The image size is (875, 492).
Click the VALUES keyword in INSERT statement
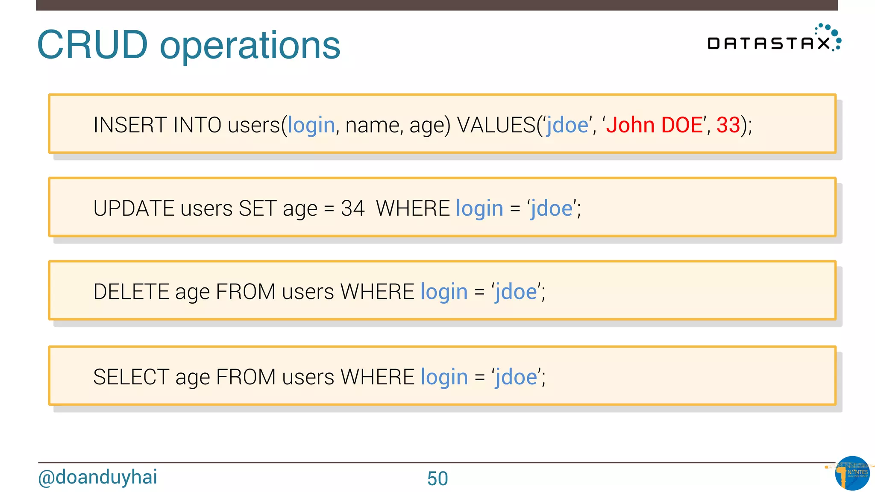click(496, 125)
